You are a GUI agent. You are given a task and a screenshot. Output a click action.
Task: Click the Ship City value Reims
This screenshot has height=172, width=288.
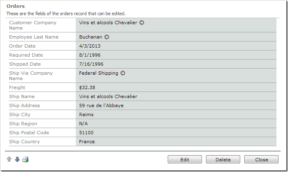click(87, 115)
